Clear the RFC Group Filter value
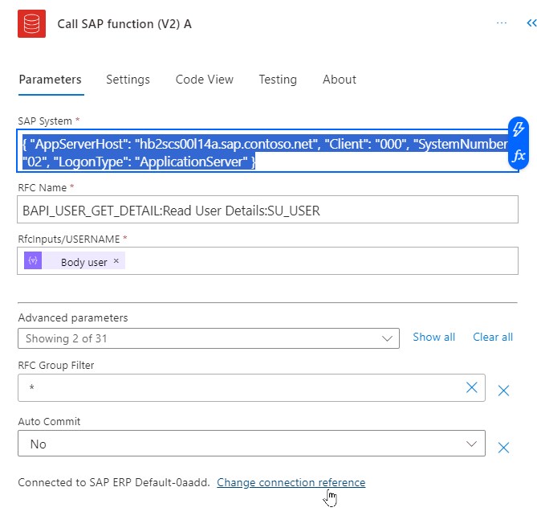 [x=472, y=388]
